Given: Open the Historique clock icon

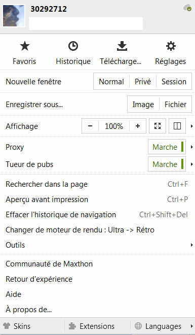Looking at the screenshot, I should tap(73, 46).
